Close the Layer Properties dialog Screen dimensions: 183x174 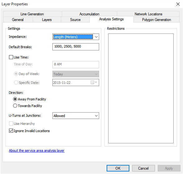(178, 4)
